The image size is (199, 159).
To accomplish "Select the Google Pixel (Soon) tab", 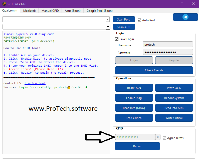I will click(x=100, y=11).
